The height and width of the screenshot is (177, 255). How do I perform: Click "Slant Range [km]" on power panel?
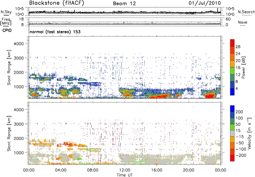9,67
